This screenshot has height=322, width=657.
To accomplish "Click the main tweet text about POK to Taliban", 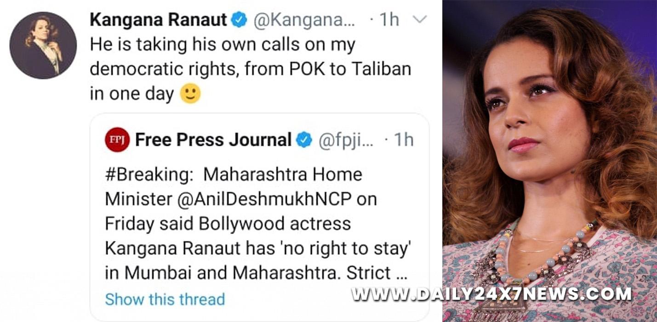I will (250, 69).
